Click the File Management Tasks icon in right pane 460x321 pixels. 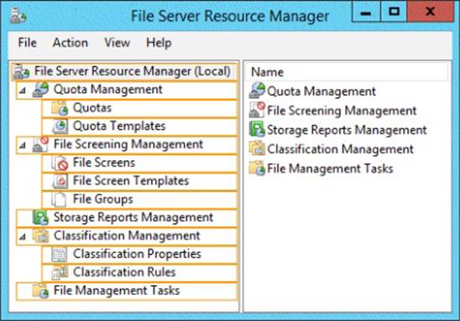(257, 168)
